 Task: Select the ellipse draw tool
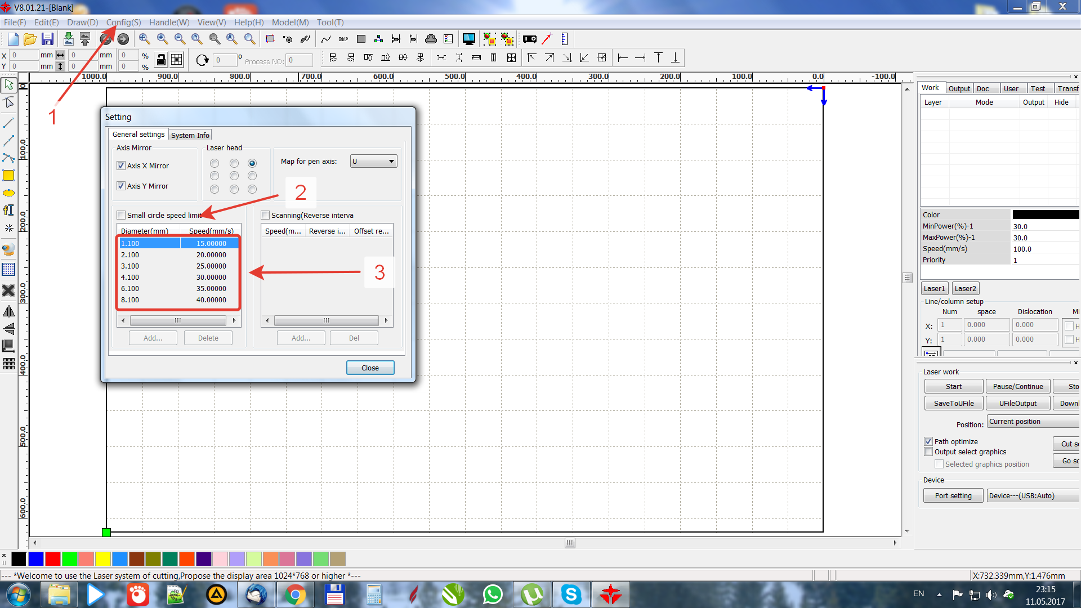point(8,193)
